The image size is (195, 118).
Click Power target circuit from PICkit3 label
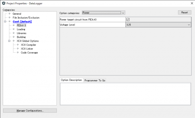78,19
